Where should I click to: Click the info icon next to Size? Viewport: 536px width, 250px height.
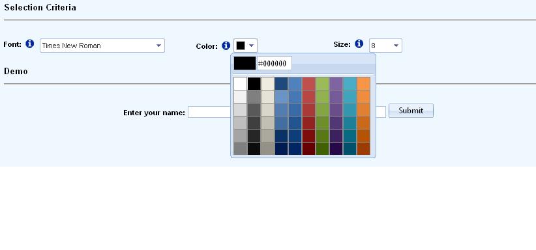click(359, 44)
